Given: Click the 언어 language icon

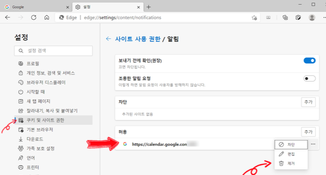Looking at the screenshot, I should point(20,158).
